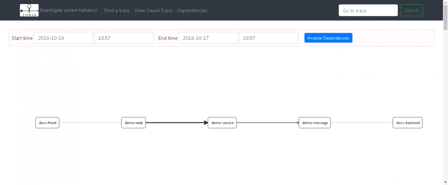
Task: Click the Investigate system behavior link
Action: pos(69,10)
